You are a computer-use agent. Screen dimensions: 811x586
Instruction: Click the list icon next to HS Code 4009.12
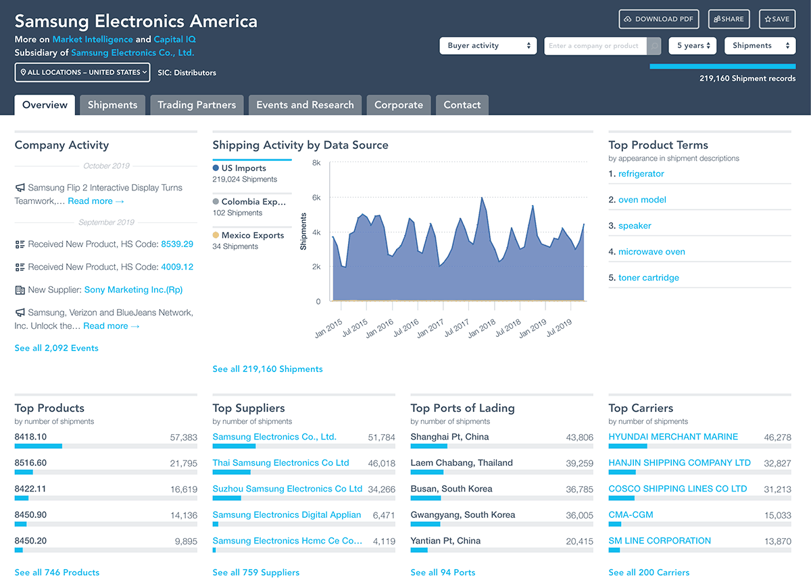tap(20, 267)
